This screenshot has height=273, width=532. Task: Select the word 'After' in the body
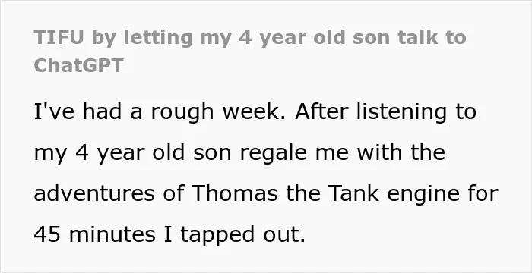[x=321, y=112]
